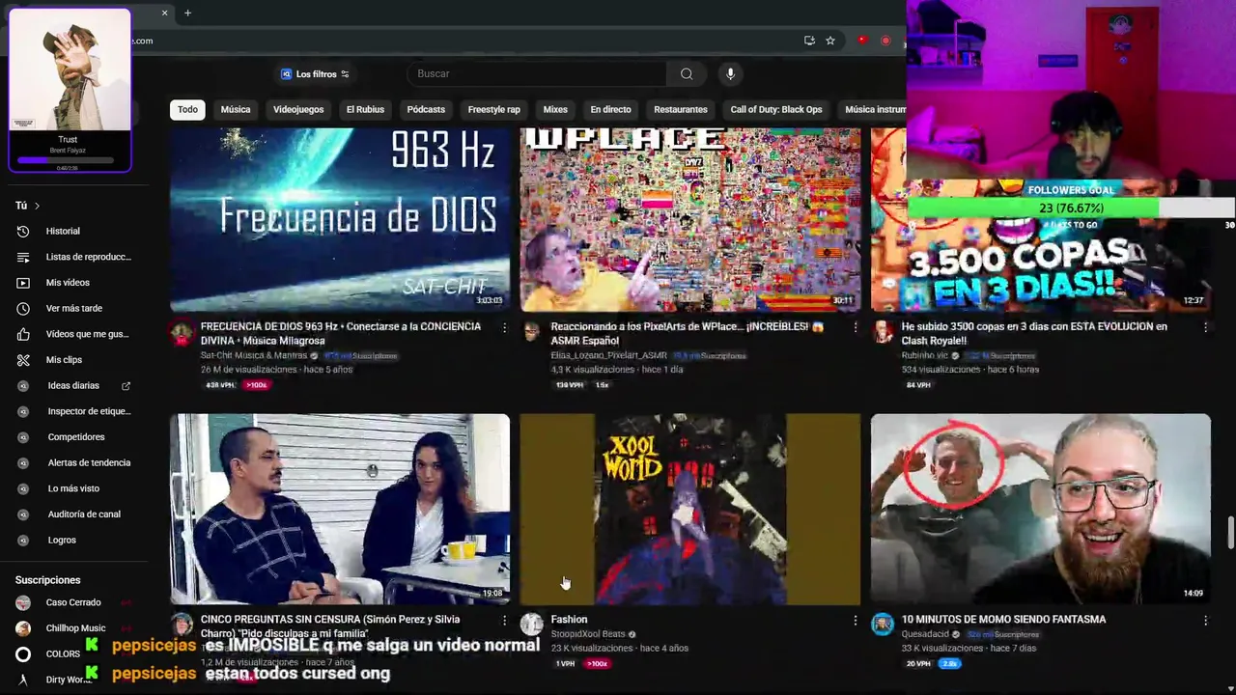This screenshot has width=1236, height=695.
Task: Click the browser address bar
Action: 463,41
